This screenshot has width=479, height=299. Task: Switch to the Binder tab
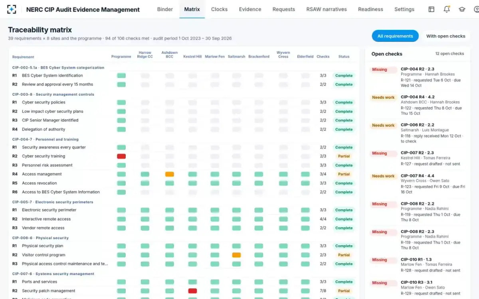(165, 9)
